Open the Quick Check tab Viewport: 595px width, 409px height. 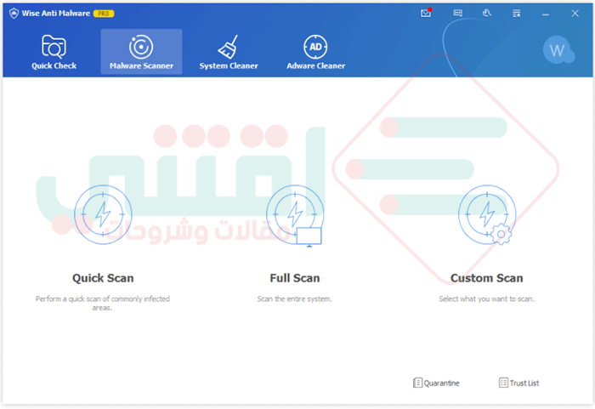point(54,52)
